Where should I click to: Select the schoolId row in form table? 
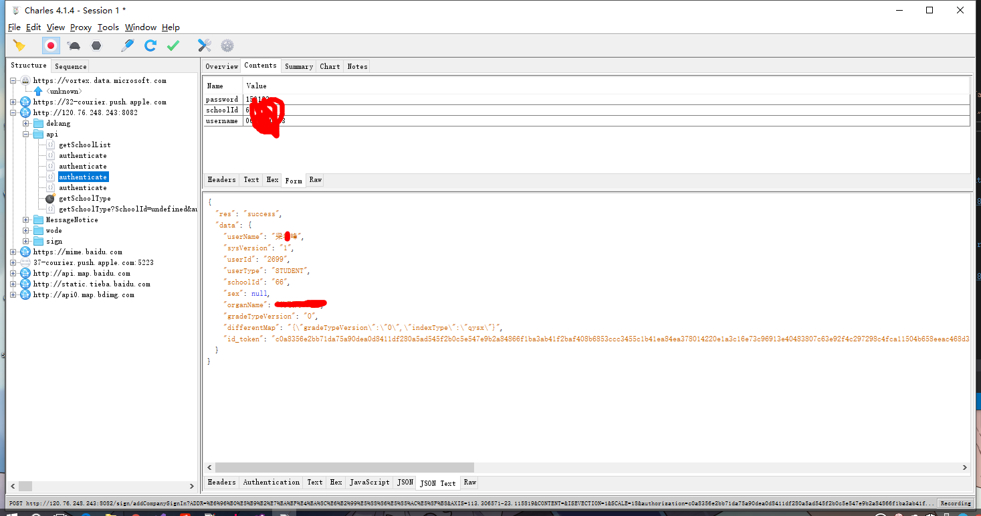click(x=586, y=110)
